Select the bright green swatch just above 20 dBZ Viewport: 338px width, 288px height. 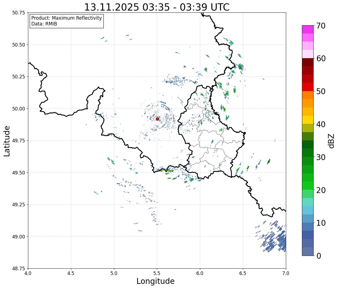(307, 185)
